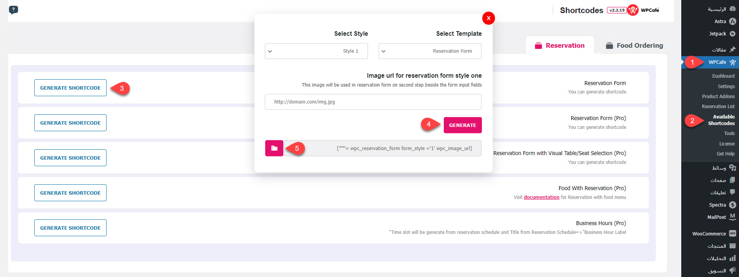The height and width of the screenshot is (277, 739).
Task: Generate shortcode for Business Hours (Pro)
Action: pyautogui.click(x=70, y=228)
